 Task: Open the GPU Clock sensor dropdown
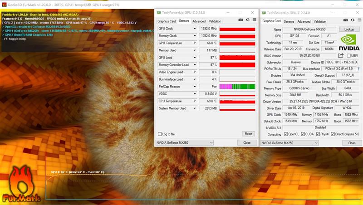pyautogui.click(x=195, y=29)
